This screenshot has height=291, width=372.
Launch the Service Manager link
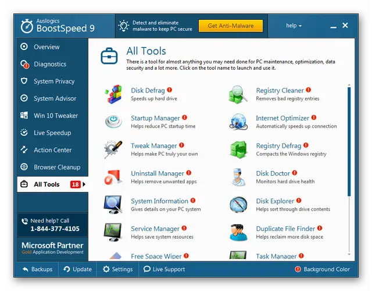pos(155,229)
